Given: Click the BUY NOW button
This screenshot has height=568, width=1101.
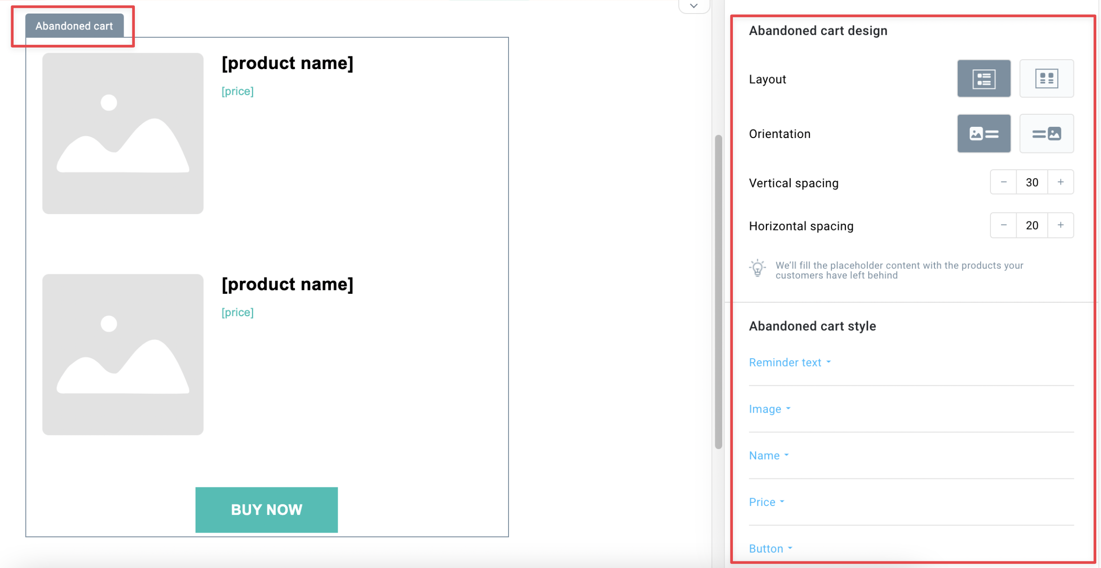Looking at the screenshot, I should (266, 510).
